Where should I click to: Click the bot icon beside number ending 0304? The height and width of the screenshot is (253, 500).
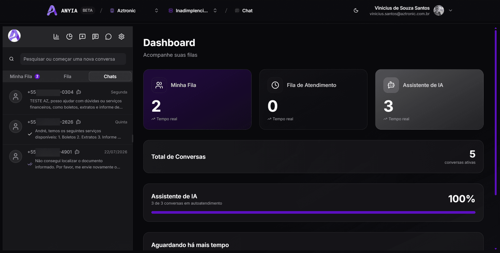(79, 92)
